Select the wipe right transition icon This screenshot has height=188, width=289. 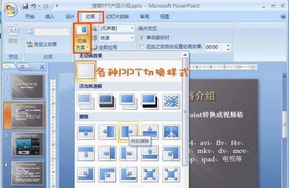(128, 132)
